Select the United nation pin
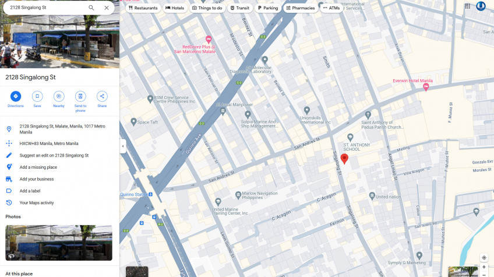This screenshot has height=277, width=494. [372, 196]
